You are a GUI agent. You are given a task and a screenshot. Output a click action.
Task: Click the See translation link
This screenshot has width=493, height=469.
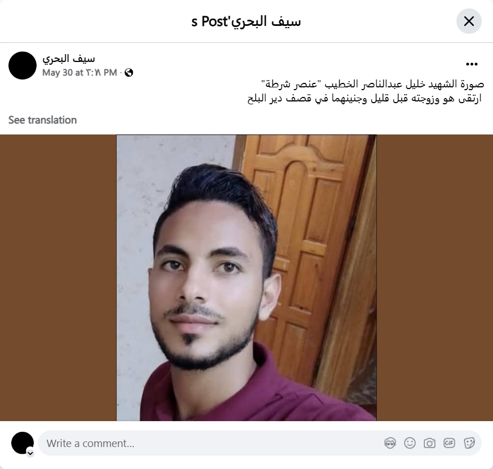pyautogui.click(x=42, y=120)
